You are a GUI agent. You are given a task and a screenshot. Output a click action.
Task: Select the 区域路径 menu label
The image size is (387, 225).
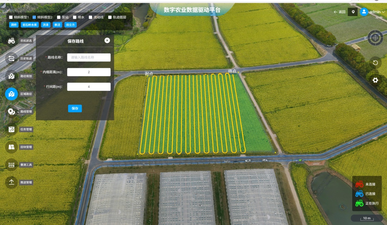[26, 94]
